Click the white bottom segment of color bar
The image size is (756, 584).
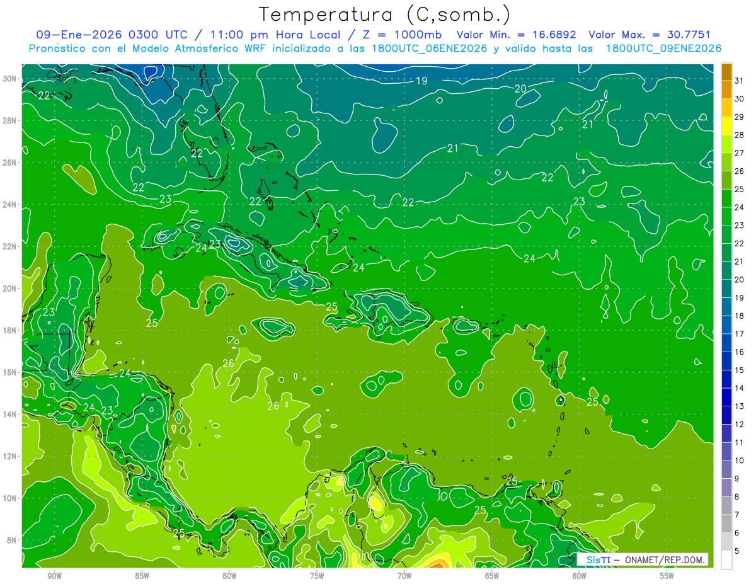pyautogui.click(x=726, y=560)
